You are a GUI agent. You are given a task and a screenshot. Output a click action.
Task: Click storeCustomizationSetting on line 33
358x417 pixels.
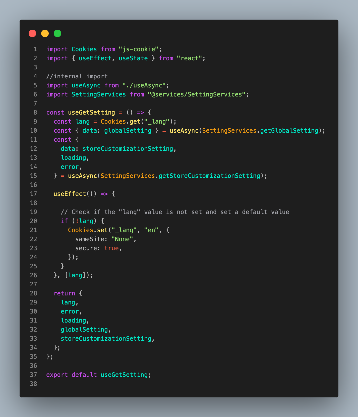point(106,339)
